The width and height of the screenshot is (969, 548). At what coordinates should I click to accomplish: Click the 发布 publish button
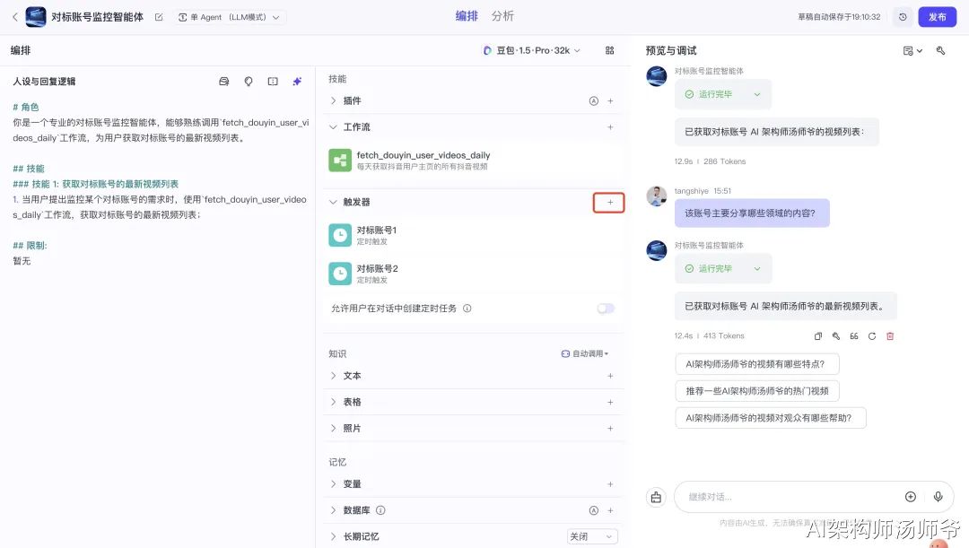click(937, 17)
